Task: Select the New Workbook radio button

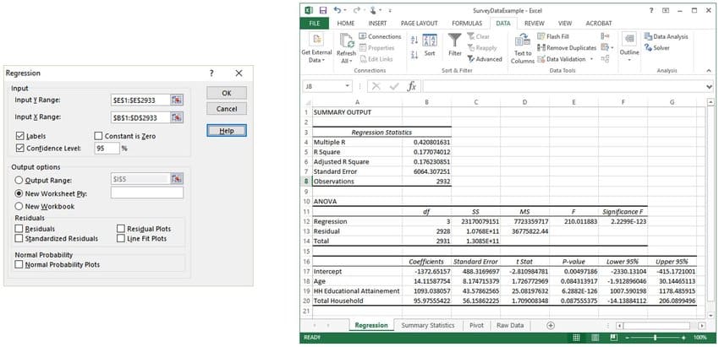Action: [x=19, y=206]
